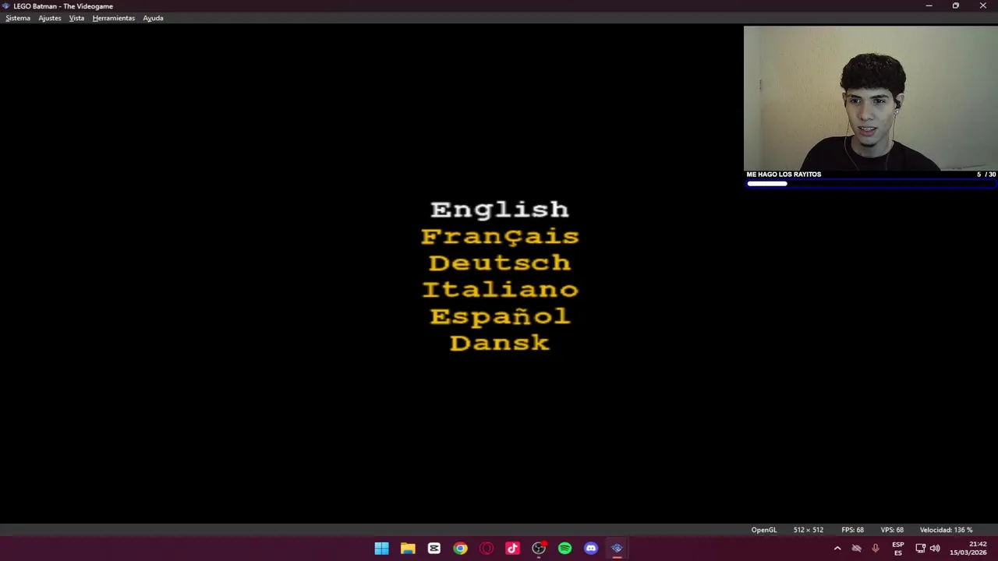Click the microphone tray icon
Image resolution: width=998 pixels, height=561 pixels.
pos(875,549)
